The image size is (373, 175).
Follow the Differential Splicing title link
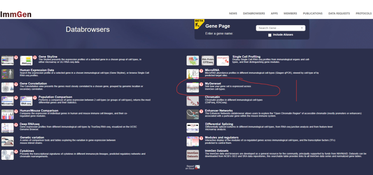point(219,124)
